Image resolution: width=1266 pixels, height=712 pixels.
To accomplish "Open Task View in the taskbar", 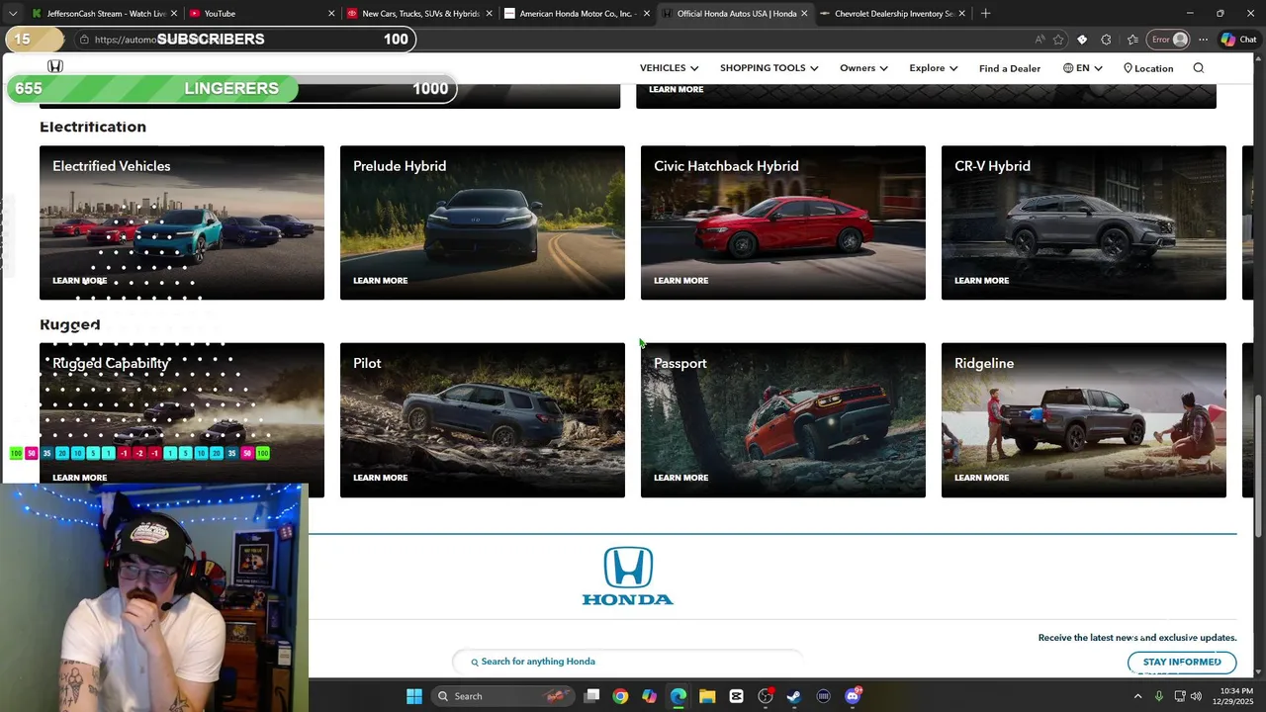I will (591, 696).
